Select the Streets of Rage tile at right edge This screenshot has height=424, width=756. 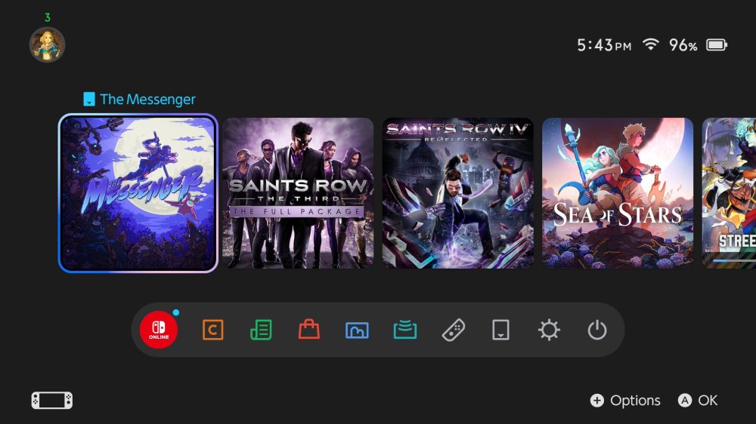click(x=729, y=193)
